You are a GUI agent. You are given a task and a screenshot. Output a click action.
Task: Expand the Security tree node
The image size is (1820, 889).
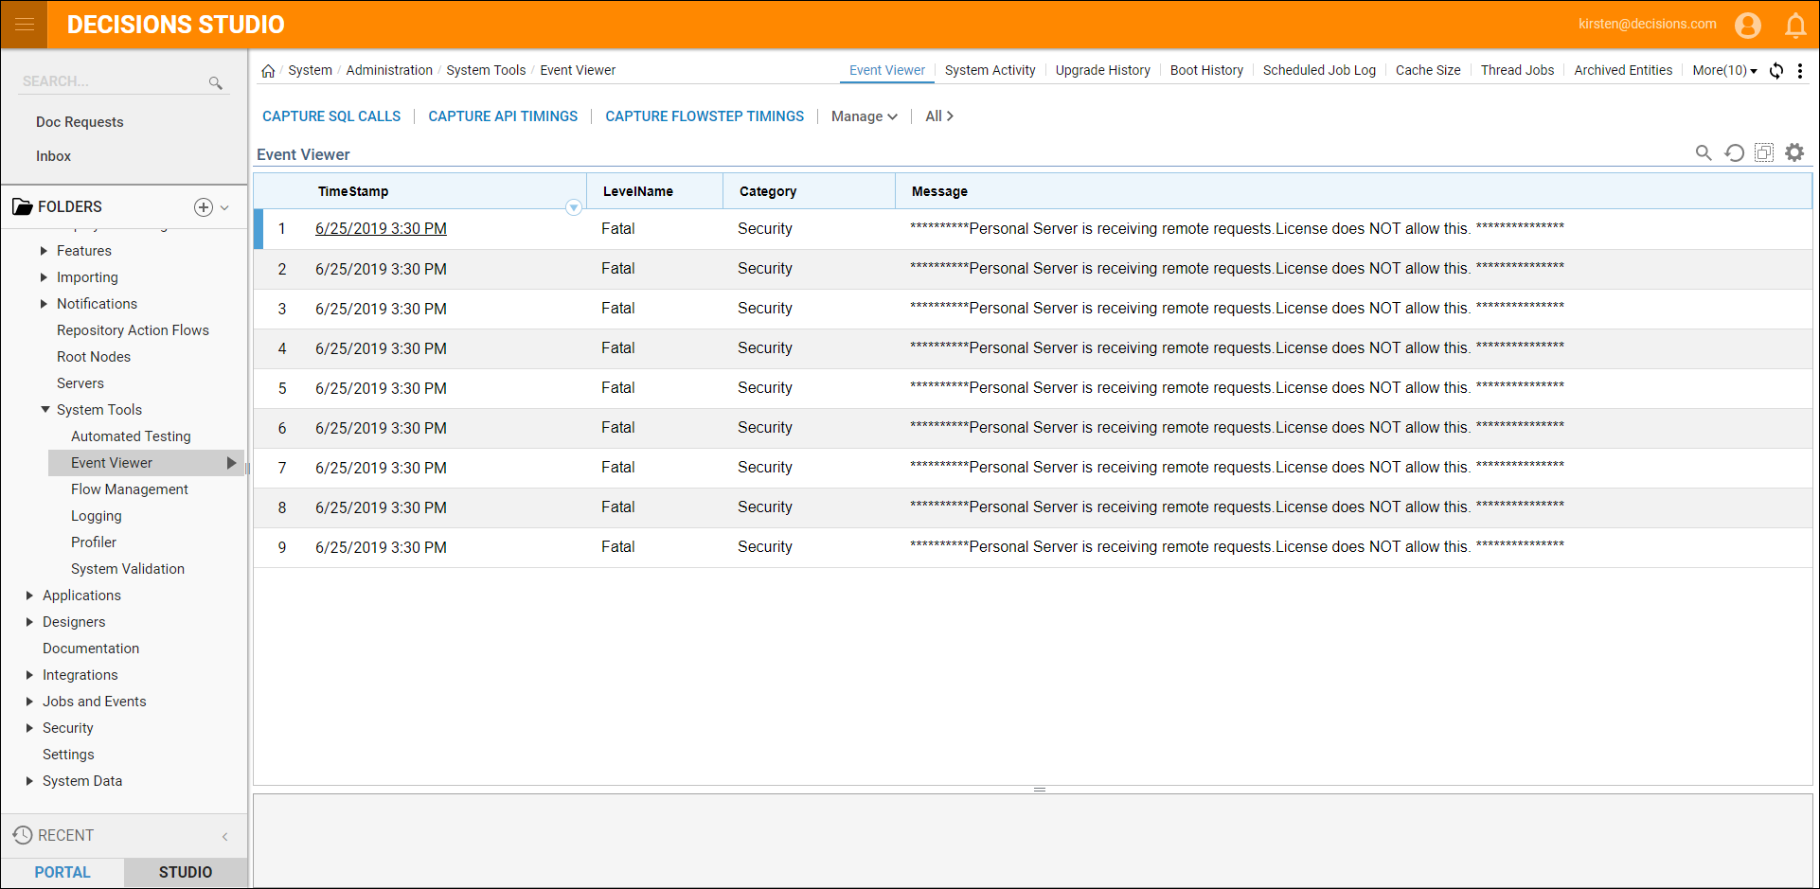[29, 728]
